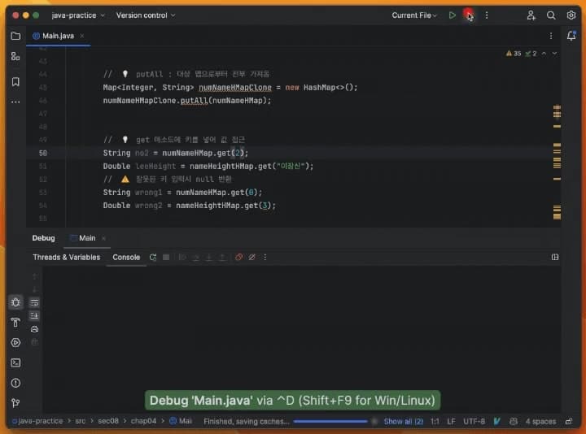
Task: Stop the debug session
Action: click(x=166, y=257)
